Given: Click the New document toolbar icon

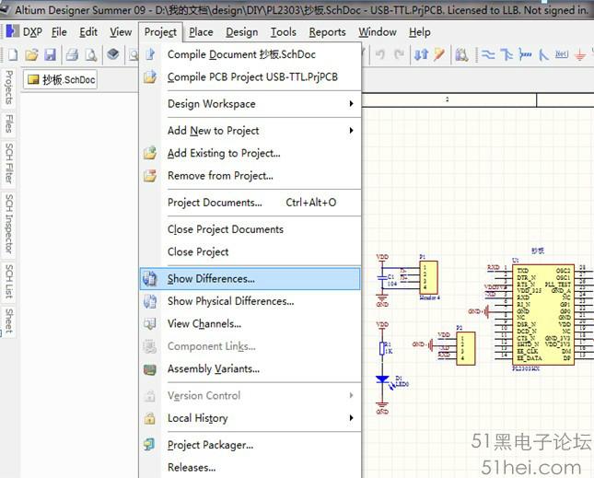Looking at the screenshot, I should (13, 55).
